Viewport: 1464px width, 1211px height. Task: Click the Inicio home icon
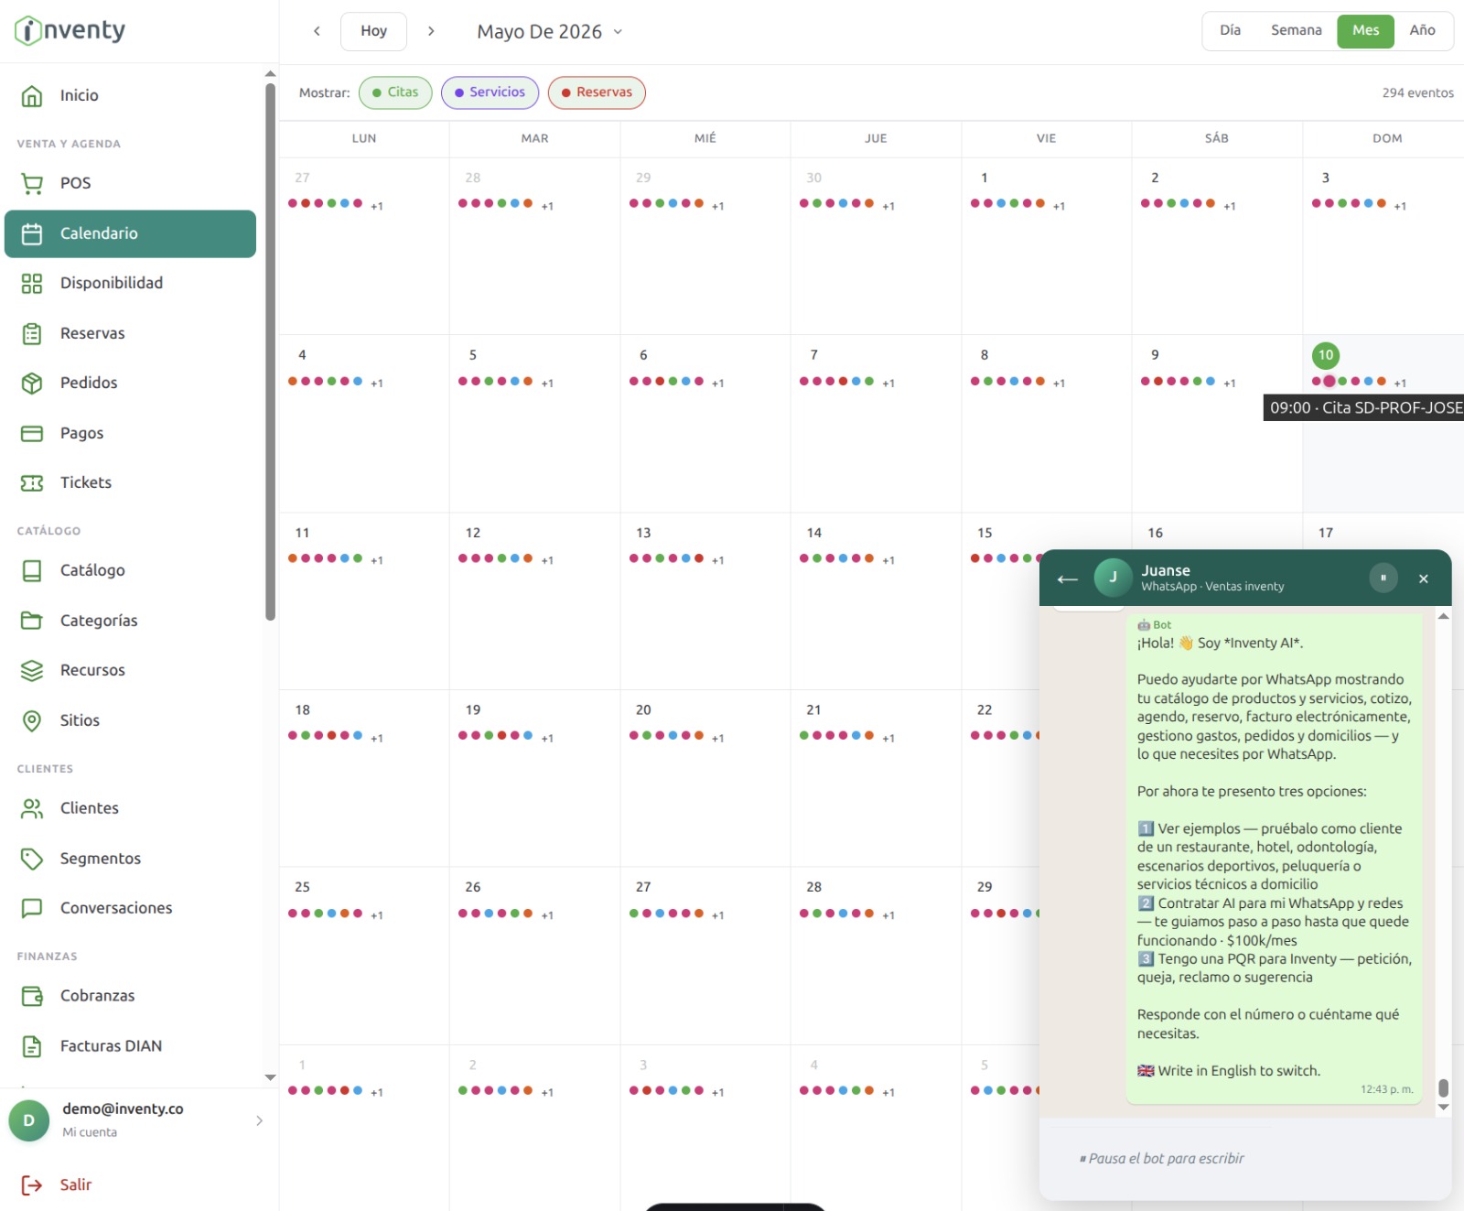[x=32, y=95]
